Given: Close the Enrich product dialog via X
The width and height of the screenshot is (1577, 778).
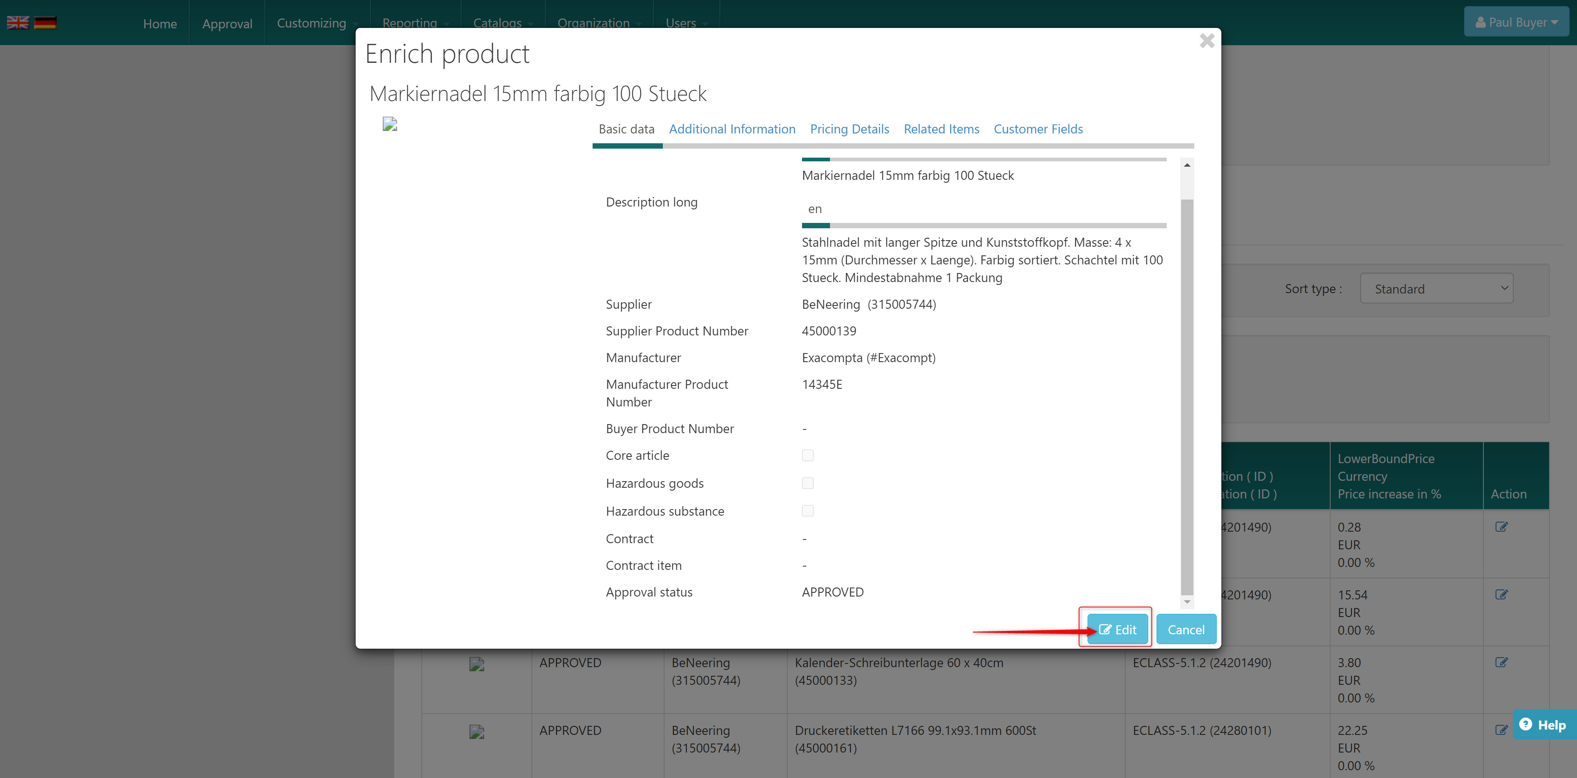Looking at the screenshot, I should point(1207,41).
